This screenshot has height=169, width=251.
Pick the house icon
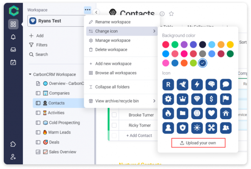tap(226, 114)
